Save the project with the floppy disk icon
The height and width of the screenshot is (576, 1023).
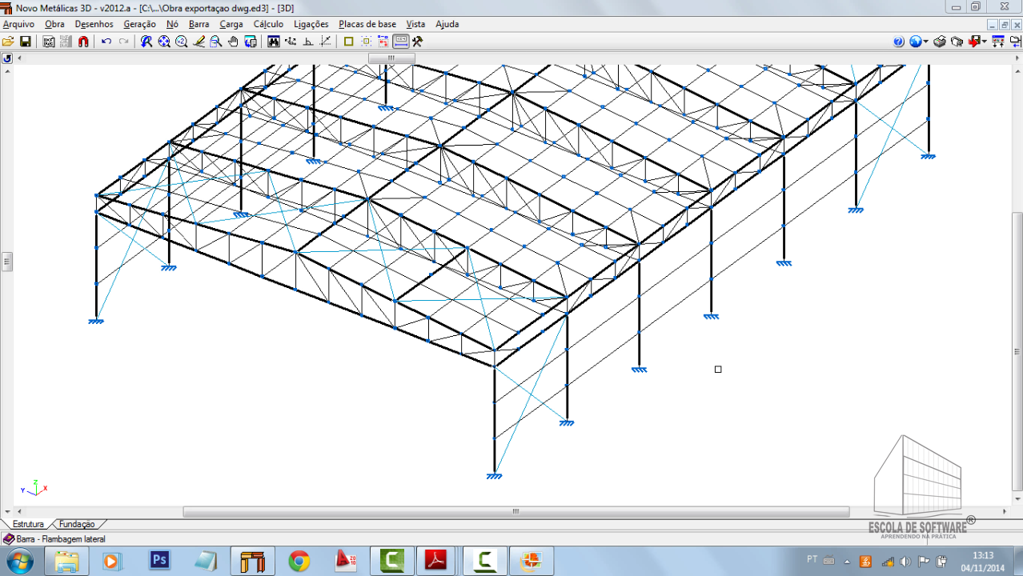point(26,42)
